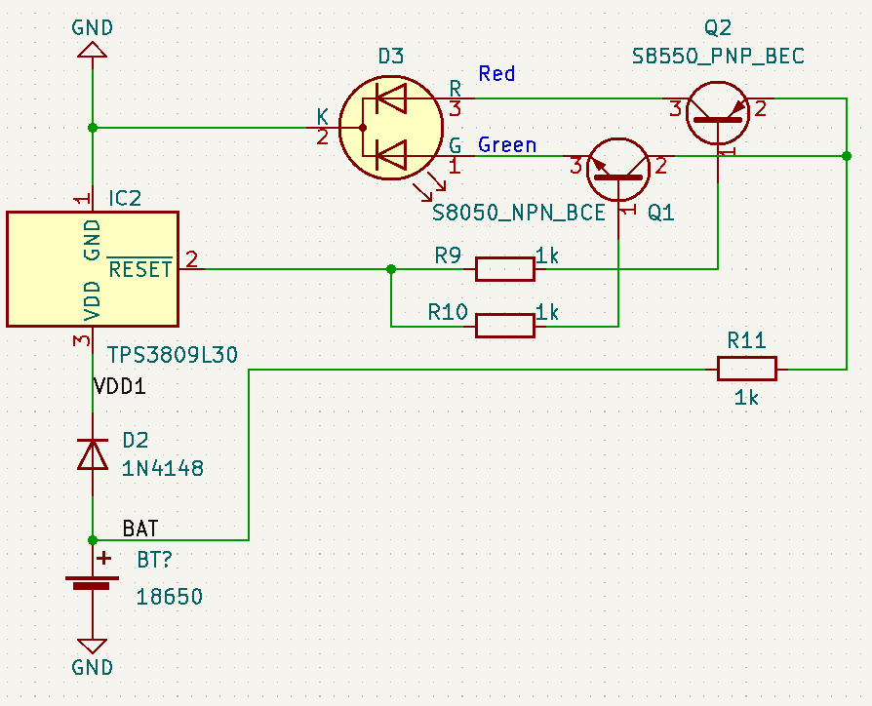Viewport: 872px width, 706px height.
Task: Select the top-left GND power symbol
Action: point(91,47)
